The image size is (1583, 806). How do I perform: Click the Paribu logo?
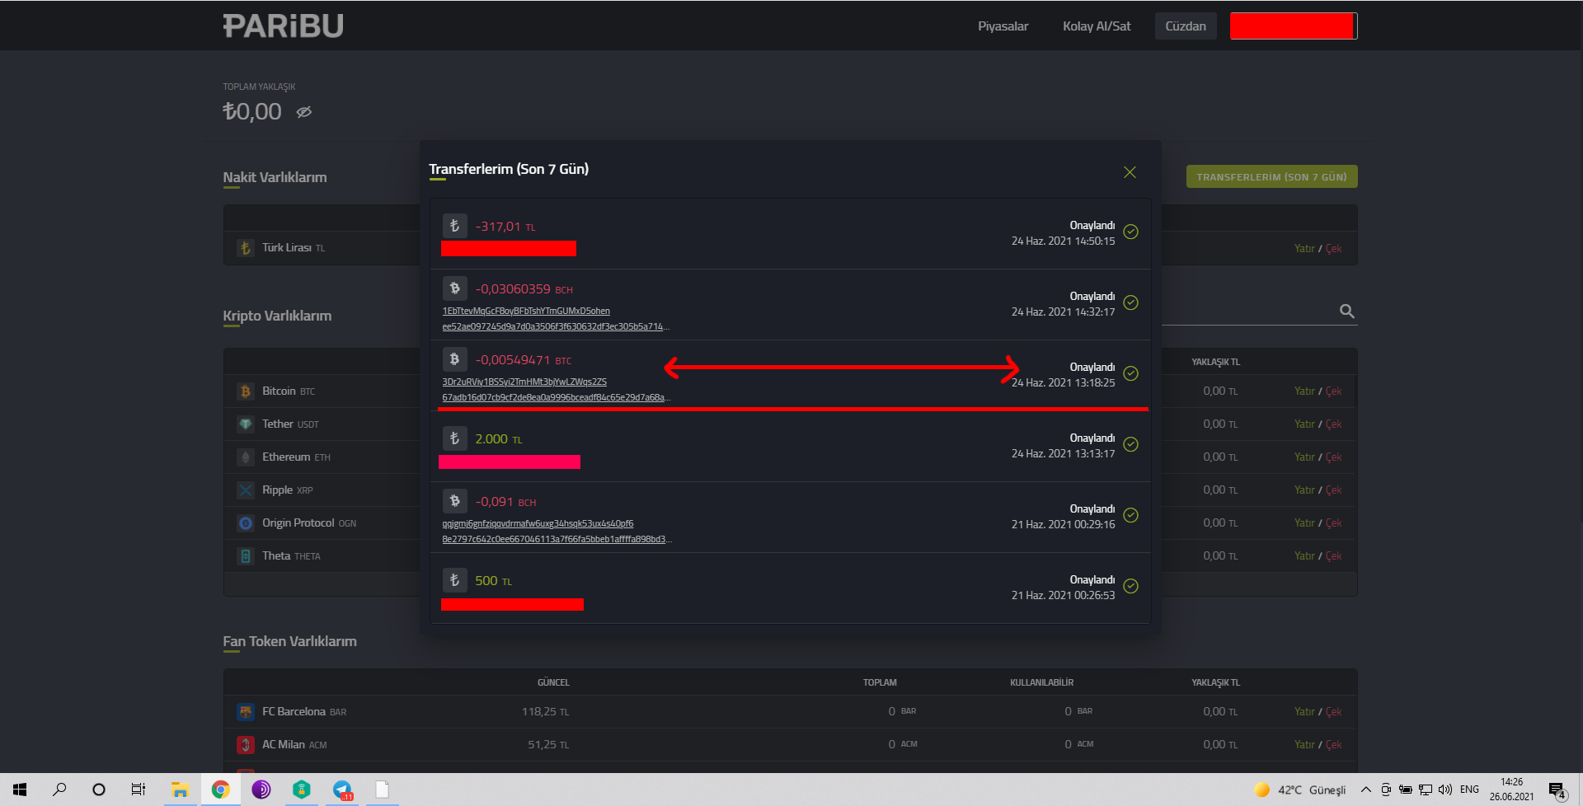tap(283, 26)
